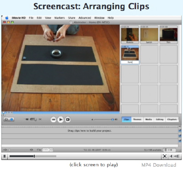Switch to the timeline viewer button
Image resolution: width=183 pixels, height=169 pixels.
coord(11,120)
